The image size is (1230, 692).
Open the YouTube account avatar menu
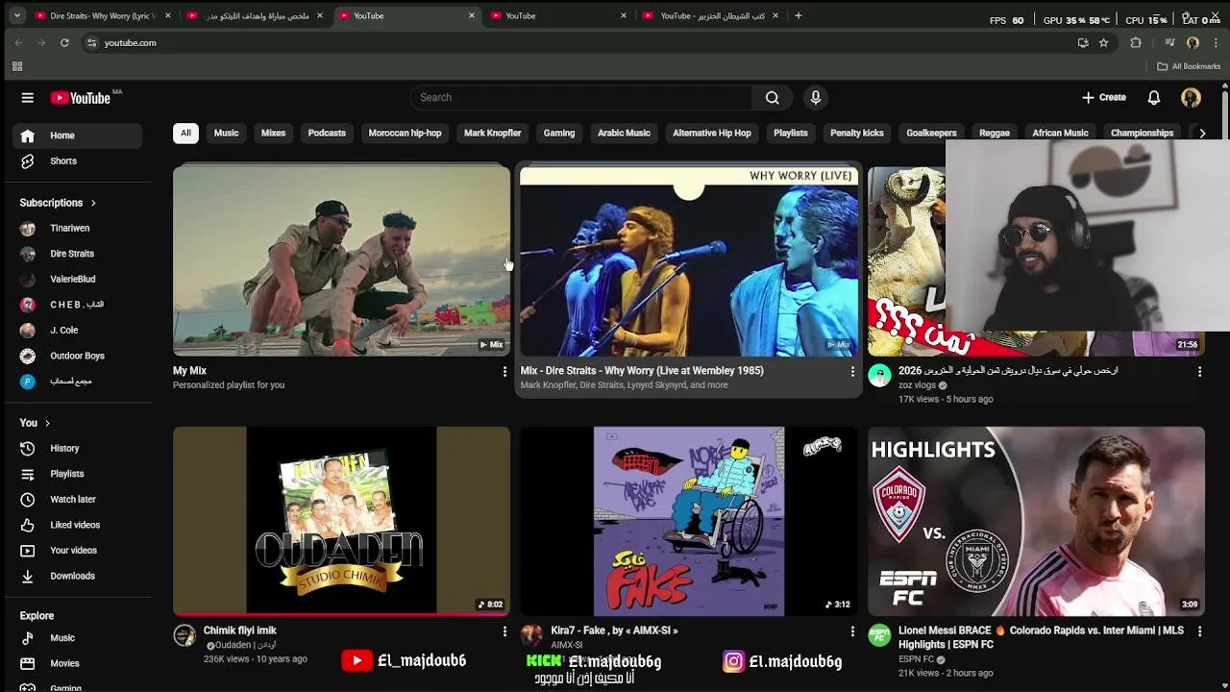tap(1191, 97)
